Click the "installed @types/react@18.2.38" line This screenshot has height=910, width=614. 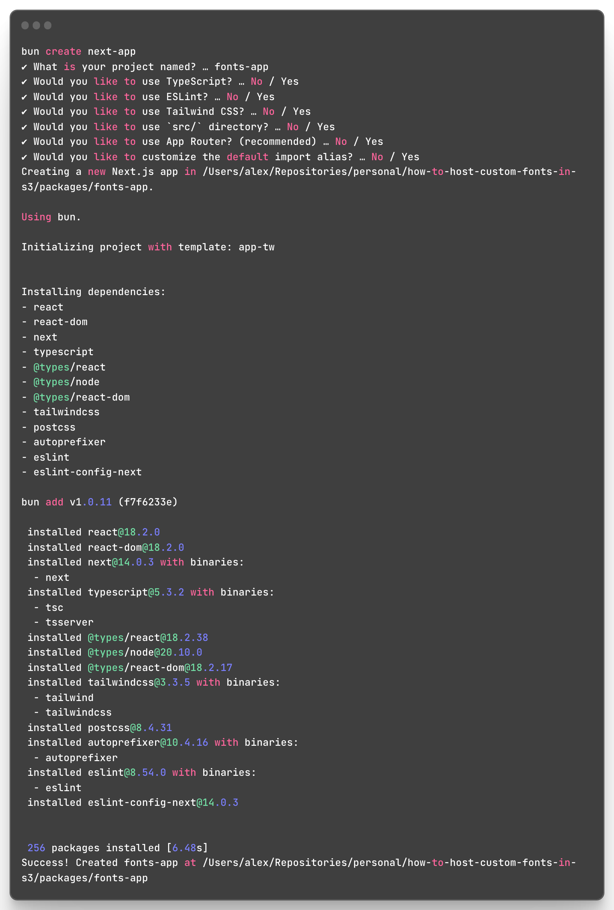(x=118, y=638)
